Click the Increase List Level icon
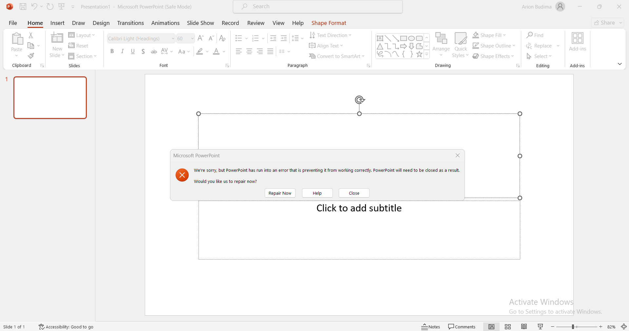 click(284, 38)
